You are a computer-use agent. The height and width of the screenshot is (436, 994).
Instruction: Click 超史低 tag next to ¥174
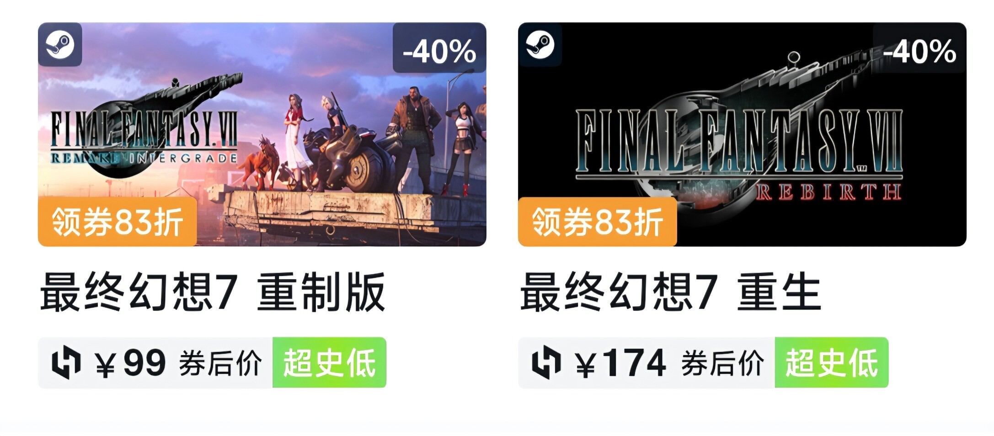(832, 363)
